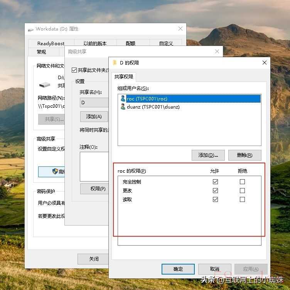
Task: Click the 更改 permission label
Action: (127, 190)
